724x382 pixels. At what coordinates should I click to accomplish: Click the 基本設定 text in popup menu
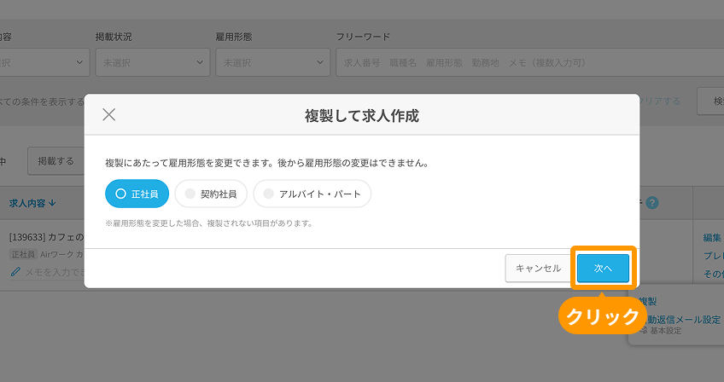pos(666,331)
